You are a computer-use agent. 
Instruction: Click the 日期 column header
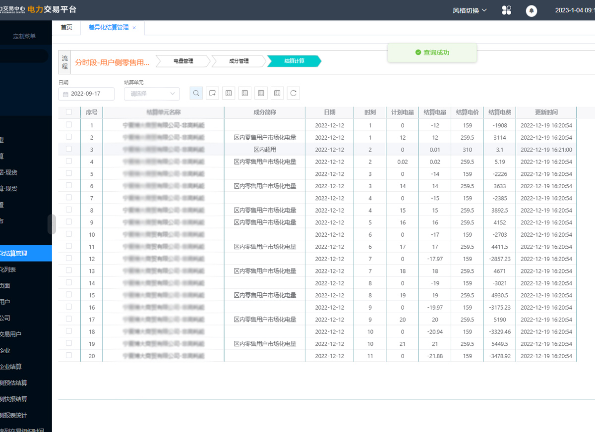329,112
